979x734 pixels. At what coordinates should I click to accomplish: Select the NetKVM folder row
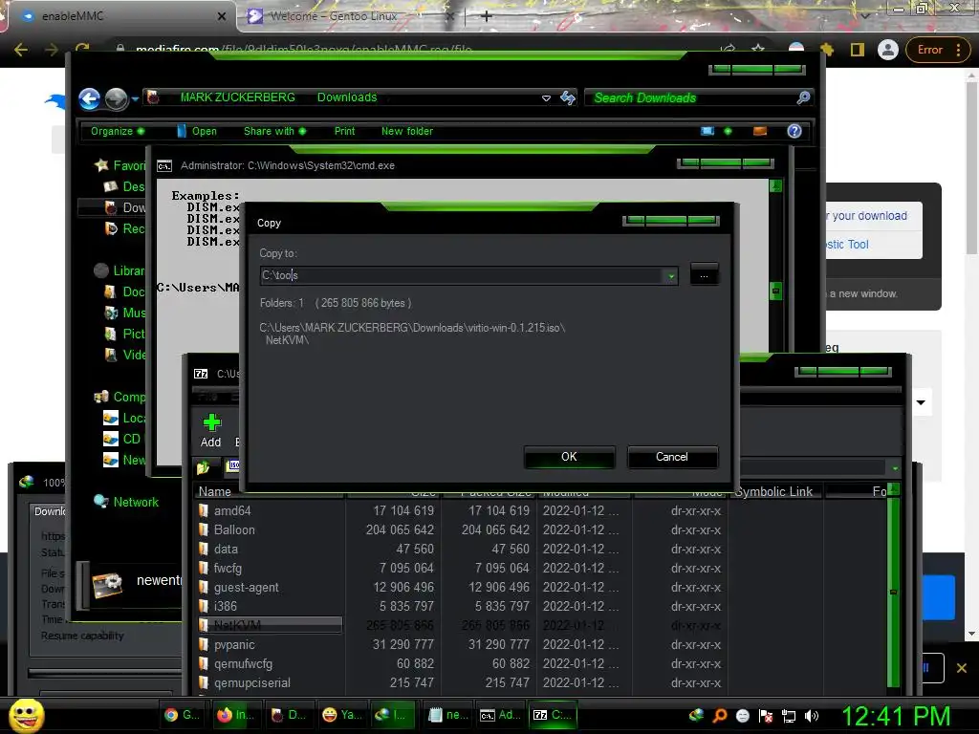pyautogui.click(x=270, y=625)
